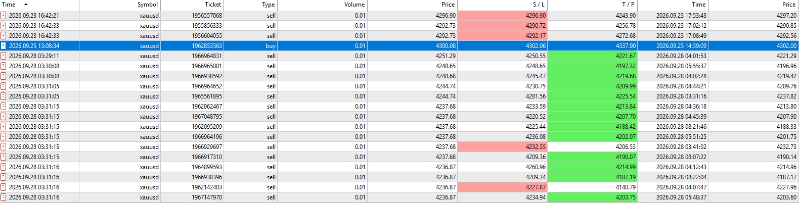Sort by the last Price column header
This screenshot has width=799, height=203.
(x=753, y=5)
